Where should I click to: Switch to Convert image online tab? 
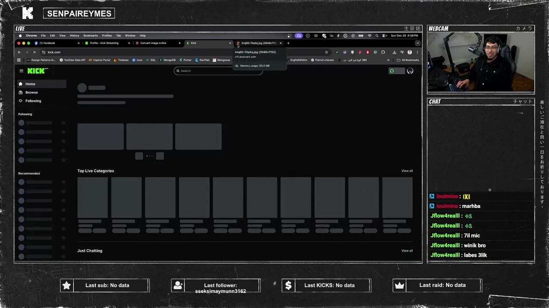(x=157, y=43)
